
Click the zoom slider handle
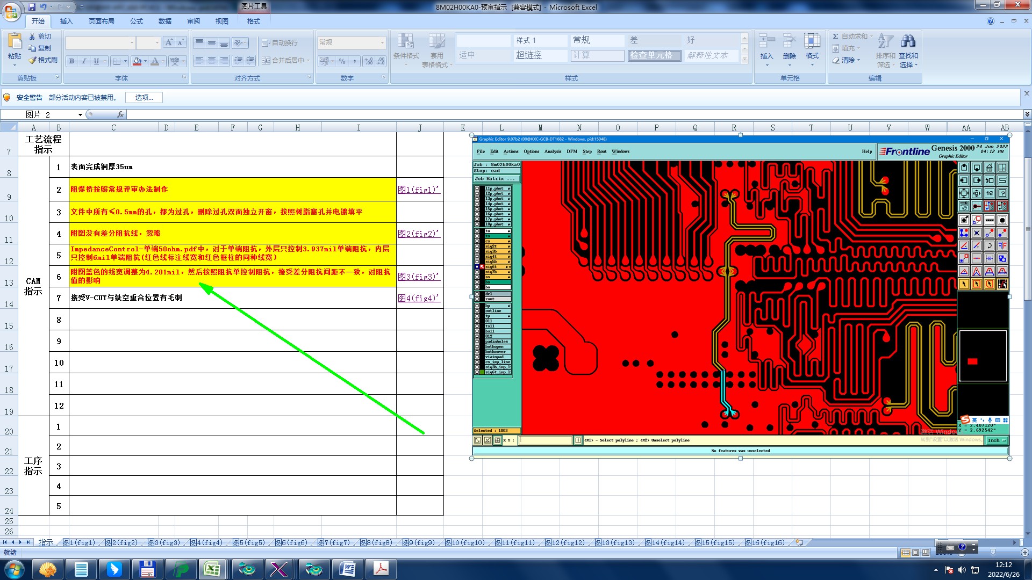[x=992, y=553]
